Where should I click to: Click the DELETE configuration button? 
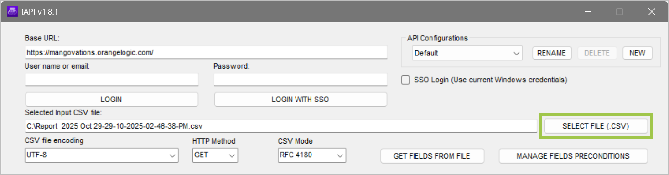tap(597, 53)
